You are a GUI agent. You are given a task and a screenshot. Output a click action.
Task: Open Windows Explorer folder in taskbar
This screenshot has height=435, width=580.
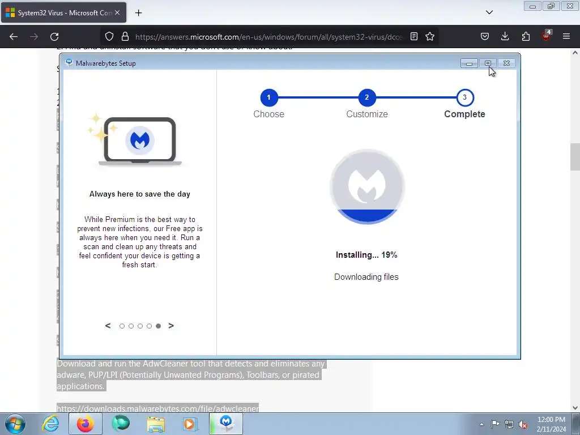[x=156, y=424]
